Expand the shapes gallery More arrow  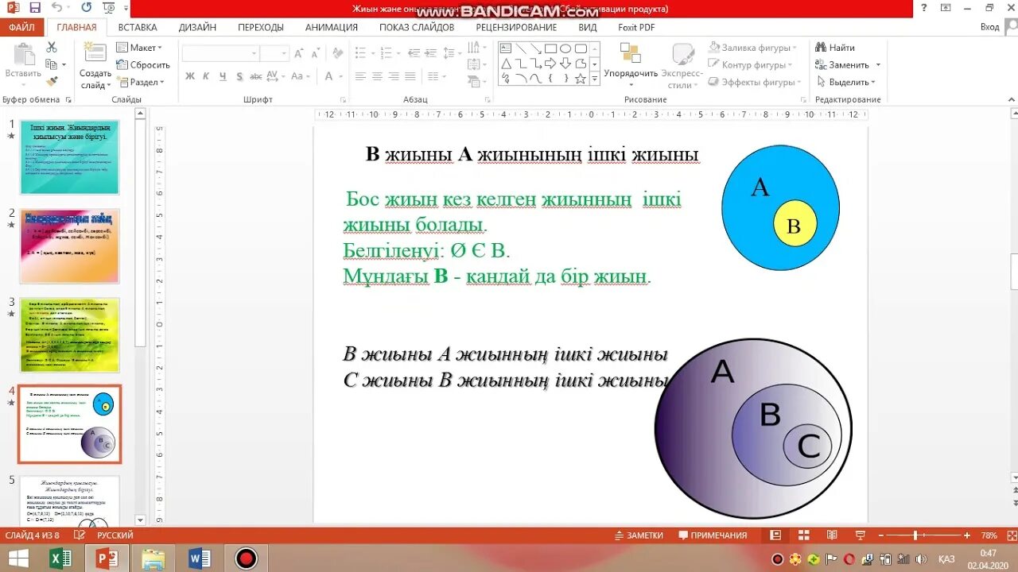click(596, 79)
